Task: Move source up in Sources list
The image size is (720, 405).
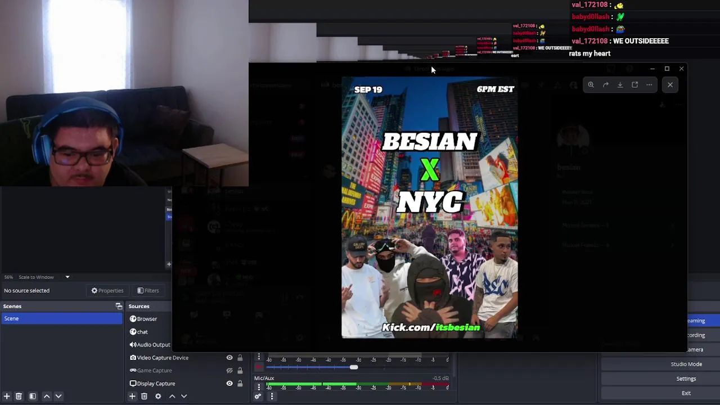Action: click(172, 397)
